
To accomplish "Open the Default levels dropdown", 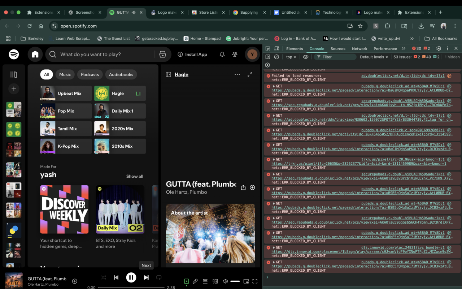I will coord(374,57).
